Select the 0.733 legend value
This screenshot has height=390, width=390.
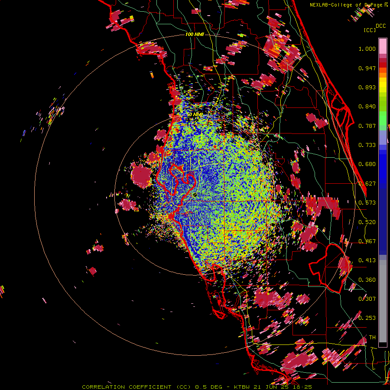(367, 145)
